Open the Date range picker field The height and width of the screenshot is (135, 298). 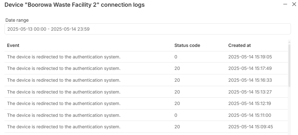click(x=148, y=29)
